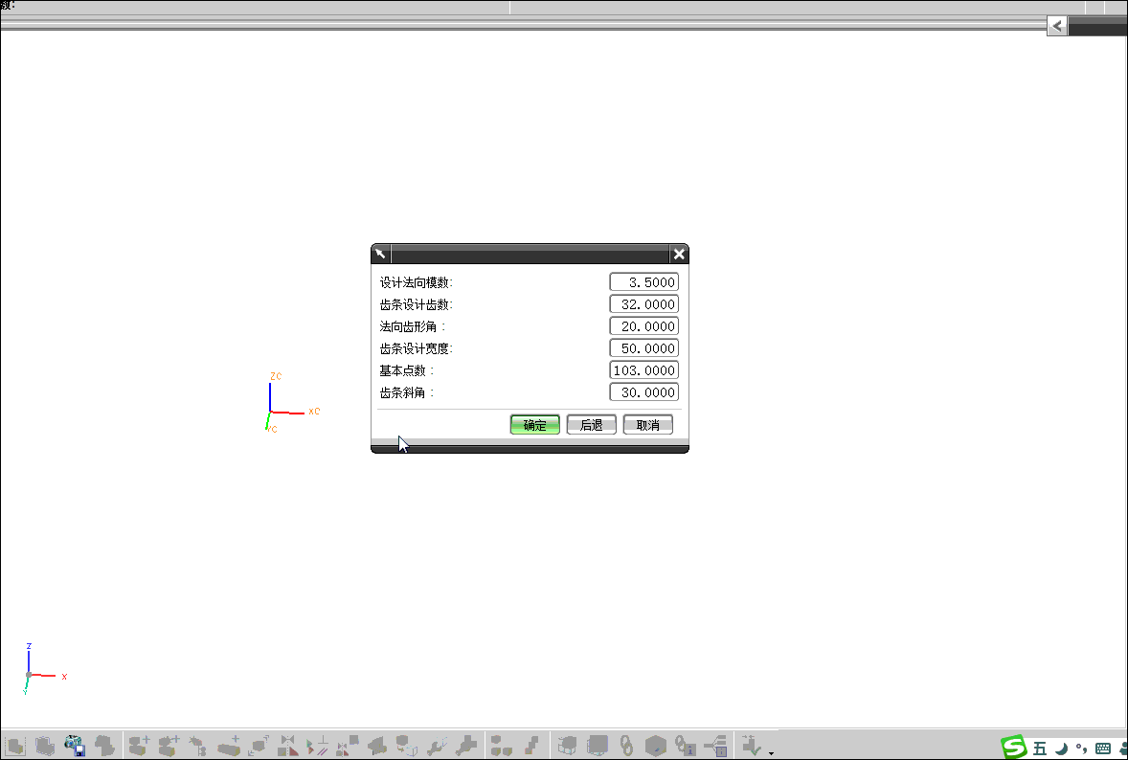Edit the 齿条设计齿数 value field
Screen dimensions: 1128x760
pos(643,304)
